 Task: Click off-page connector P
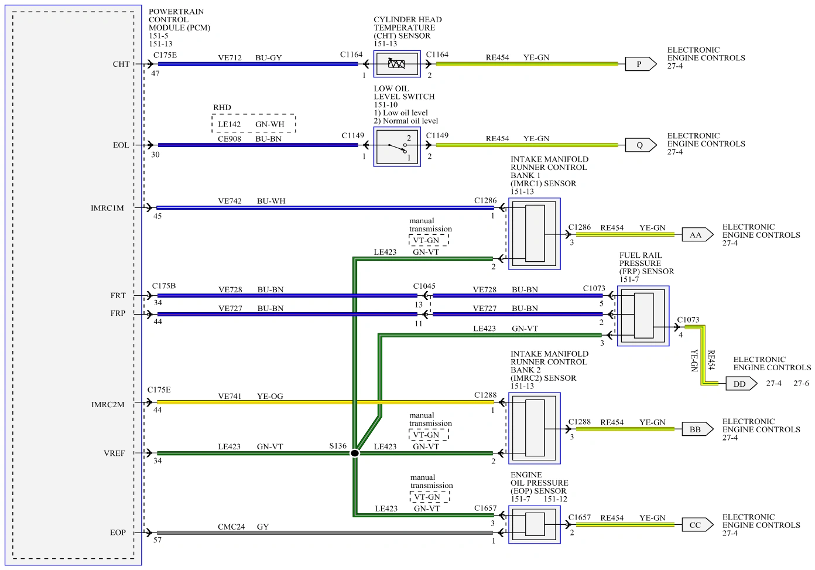coord(641,64)
